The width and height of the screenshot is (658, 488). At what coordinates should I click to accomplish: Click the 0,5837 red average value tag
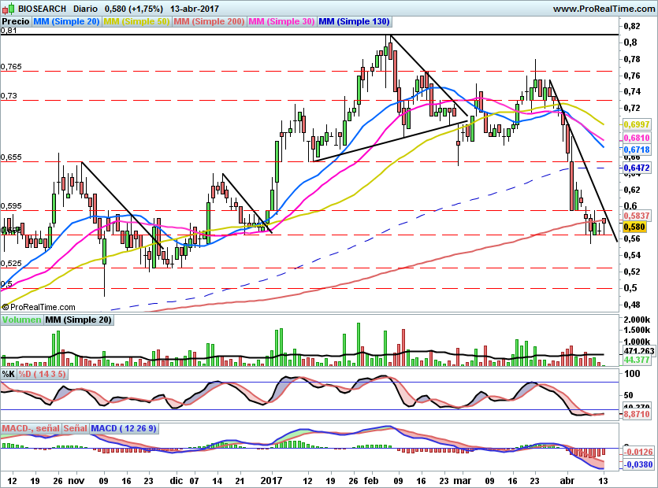635,215
